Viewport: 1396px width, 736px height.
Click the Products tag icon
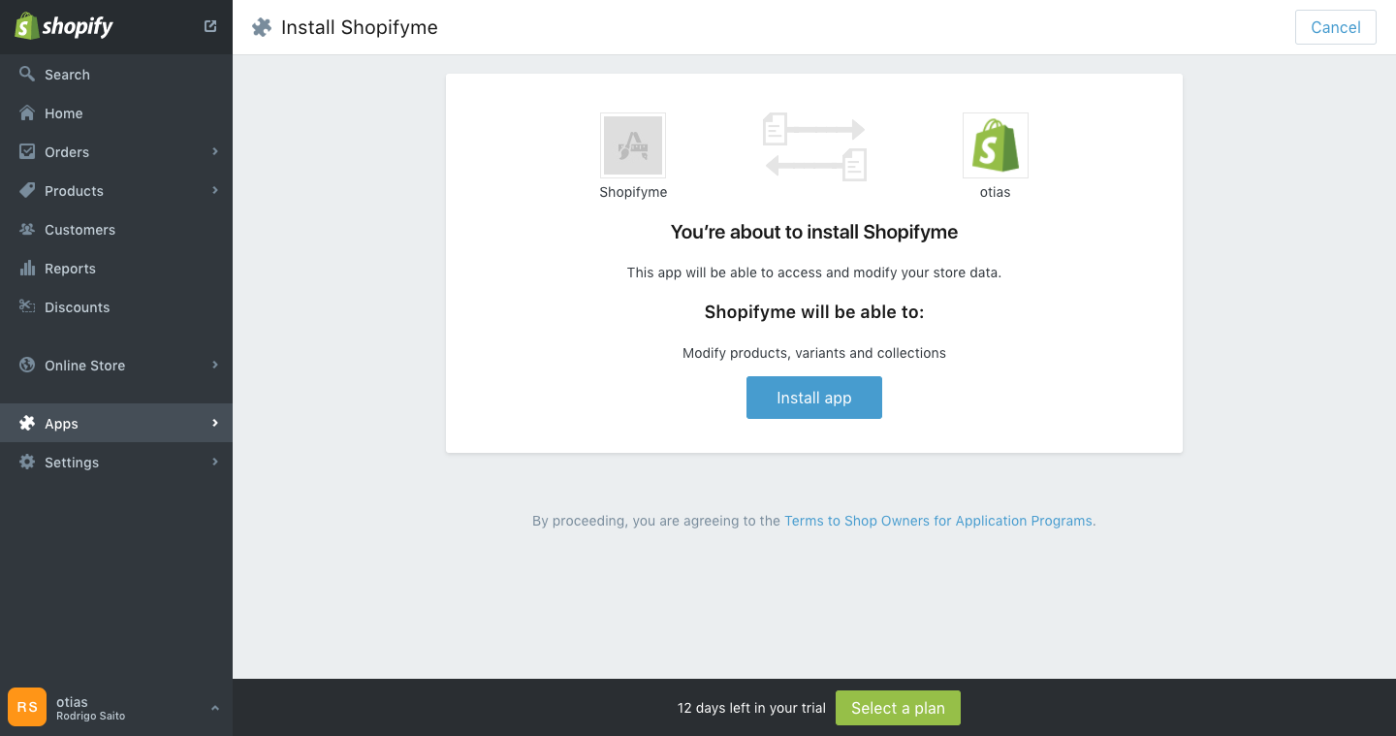[27, 190]
